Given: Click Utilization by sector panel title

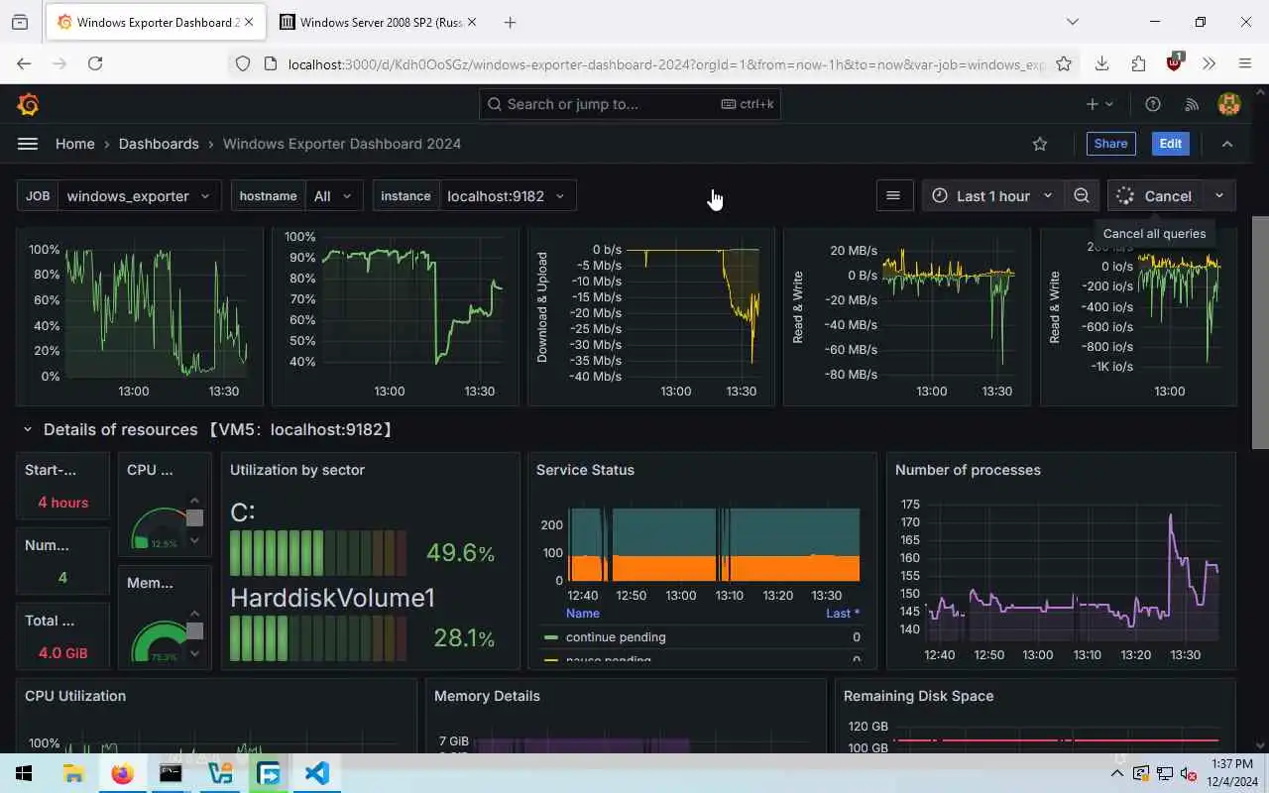Looking at the screenshot, I should click(x=297, y=470).
